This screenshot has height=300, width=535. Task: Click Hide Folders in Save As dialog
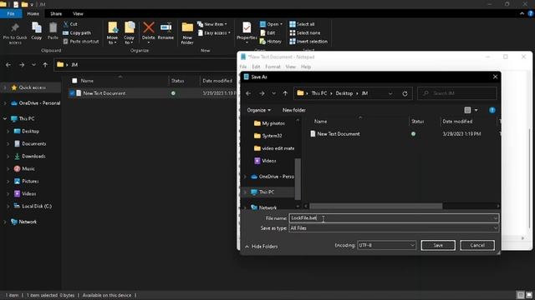click(262, 247)
